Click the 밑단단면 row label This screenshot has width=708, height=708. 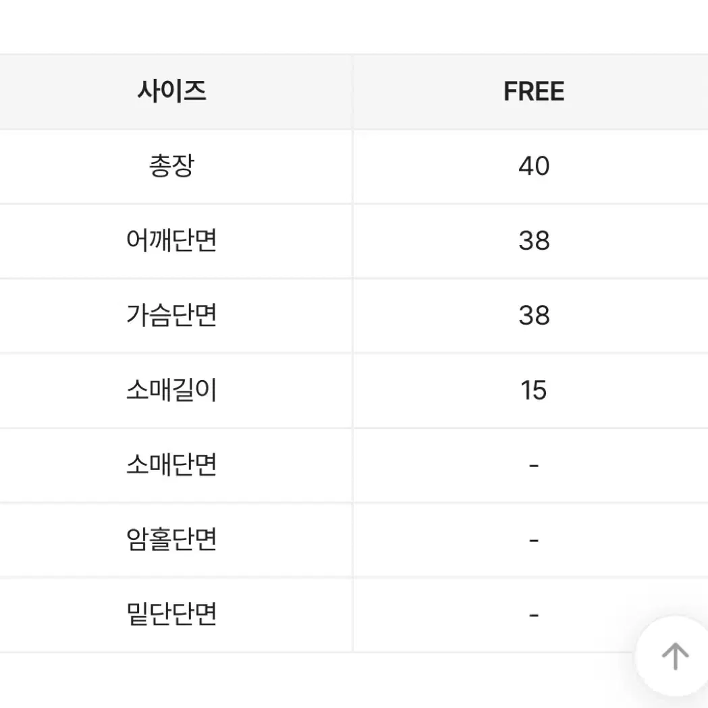[171, 615]
